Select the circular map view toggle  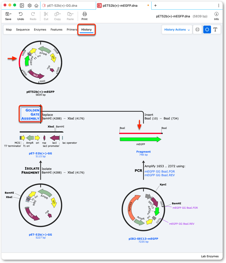point(207,29)
